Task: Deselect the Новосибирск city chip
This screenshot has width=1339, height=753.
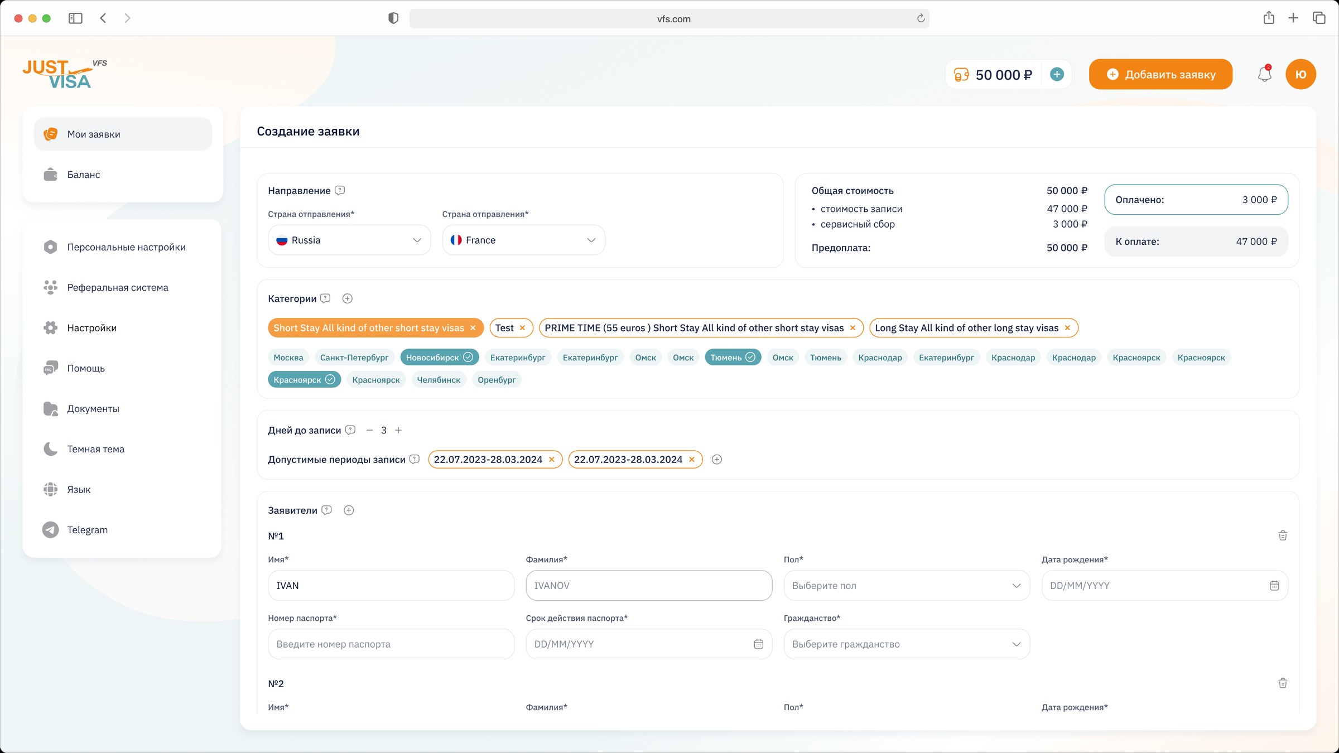Action: point(440,358)
